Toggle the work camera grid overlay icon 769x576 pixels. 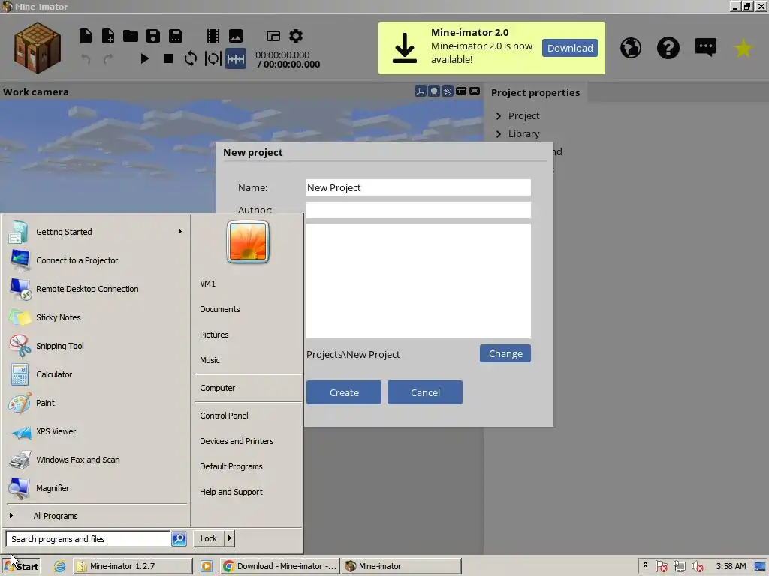[461, 91]
